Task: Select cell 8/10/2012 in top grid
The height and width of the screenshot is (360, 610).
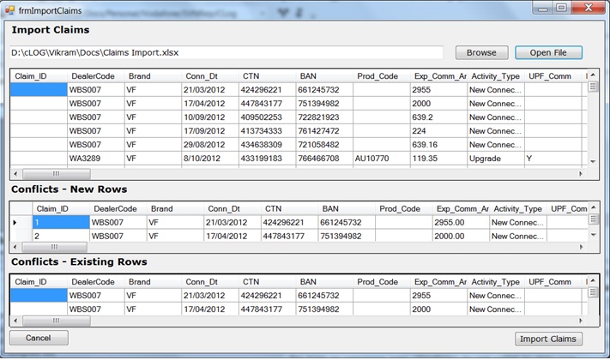Action: 209,159
